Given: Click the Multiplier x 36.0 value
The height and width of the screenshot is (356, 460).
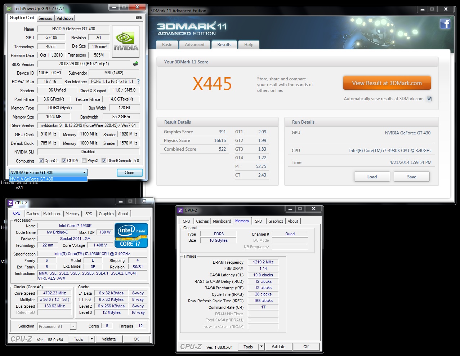Looking at the screenshot, I should point(54,300).
